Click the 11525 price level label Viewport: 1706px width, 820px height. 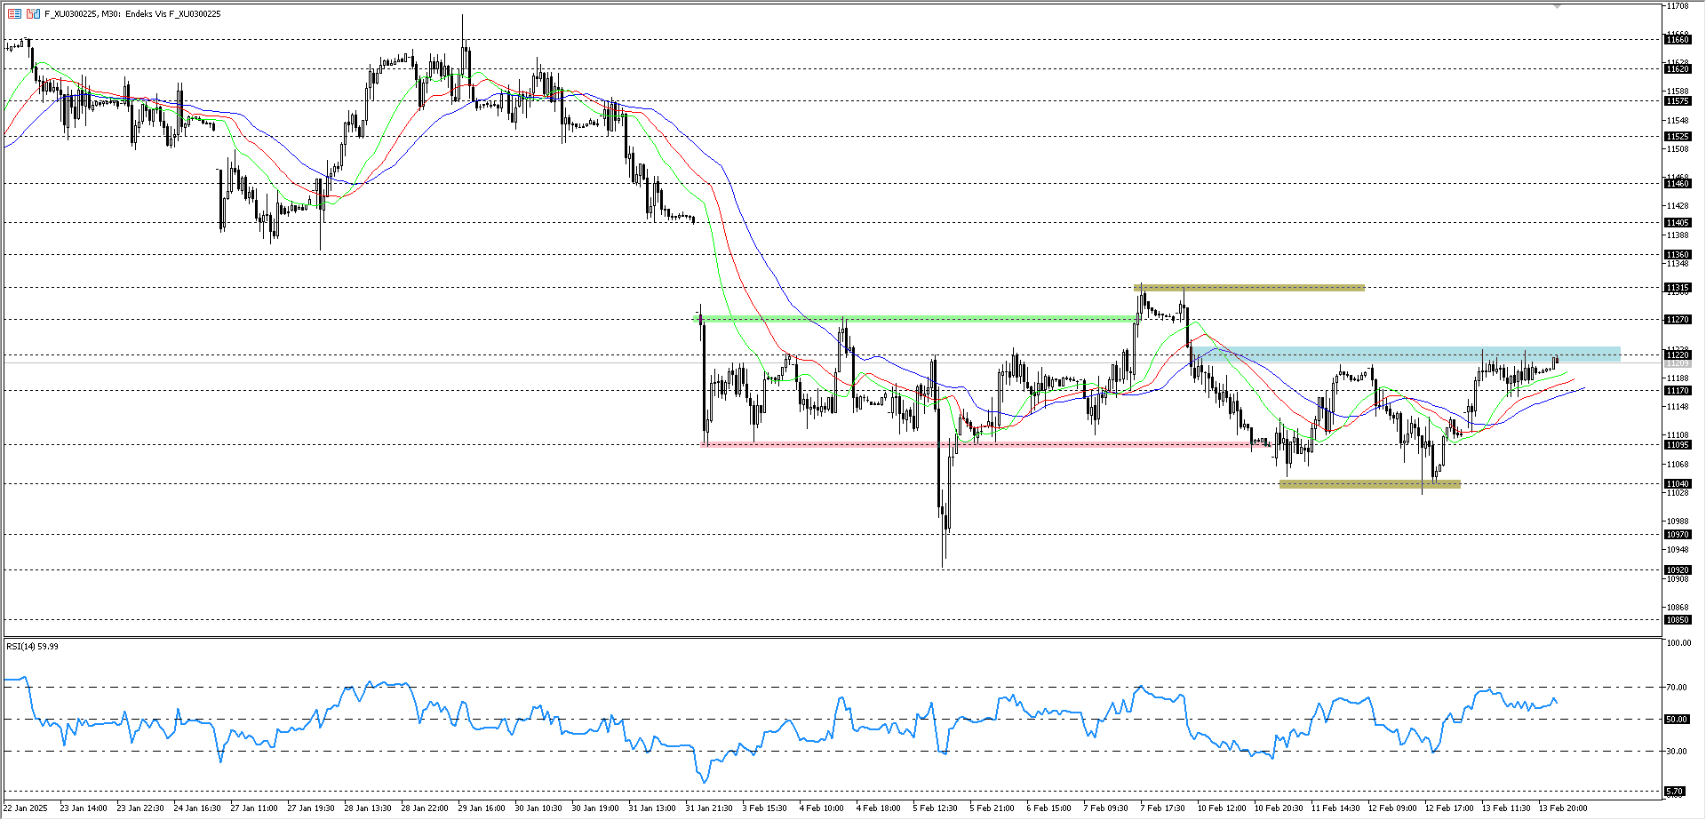(1678, 136)
